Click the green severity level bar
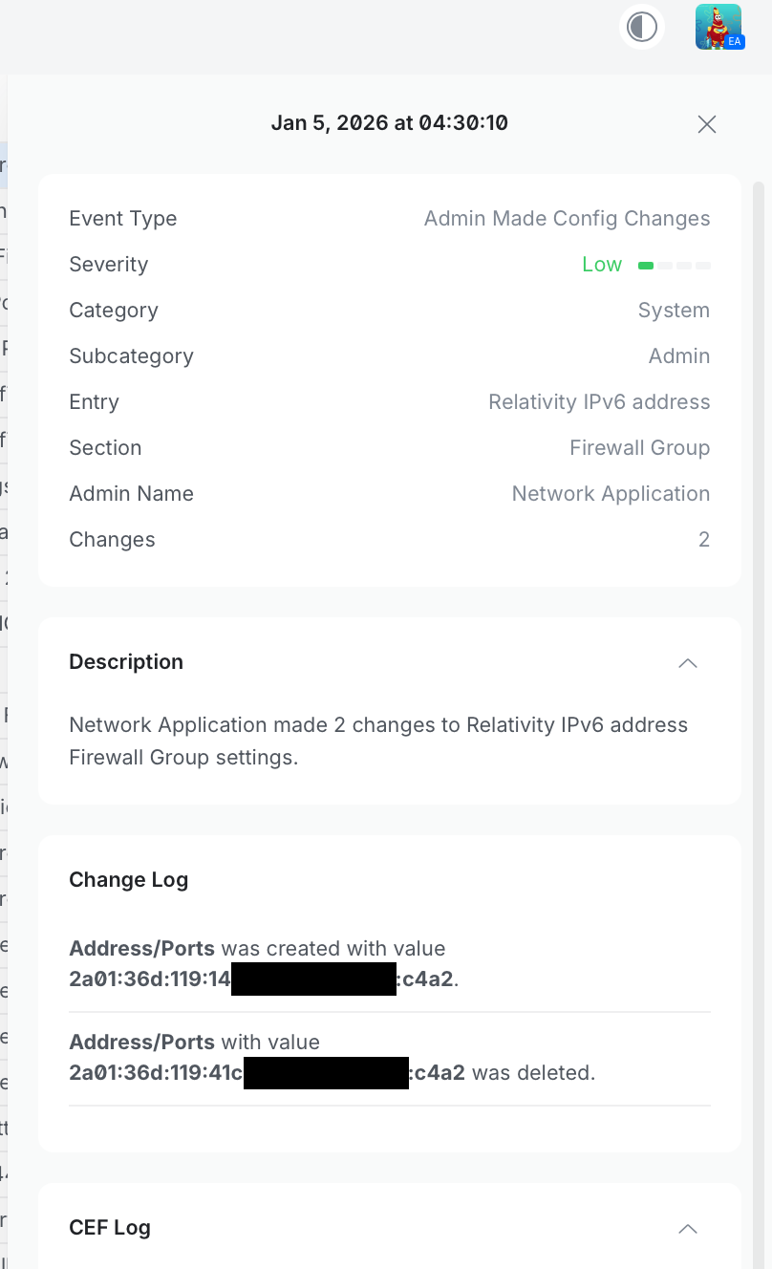This screenshot has width=772, height=1269. pos(675,265)
